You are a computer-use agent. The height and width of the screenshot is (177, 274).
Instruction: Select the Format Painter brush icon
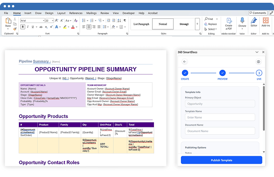[x=15, y=29]
